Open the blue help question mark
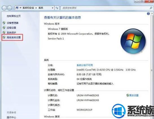 pyautogui.click(x=148, y=14)
